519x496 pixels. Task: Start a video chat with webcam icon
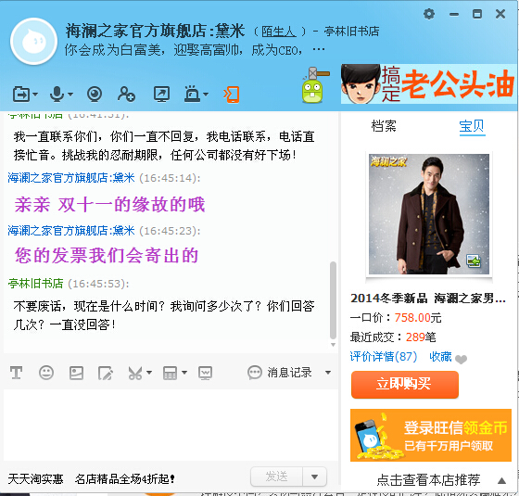pyautogui.click(x=95, y=95)
